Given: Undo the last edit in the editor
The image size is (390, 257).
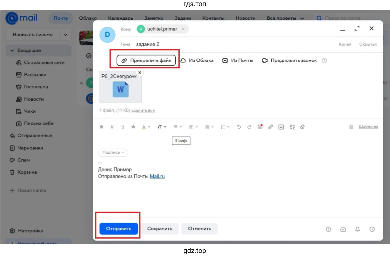Looking at the screenshot, I should pos(239,127).
